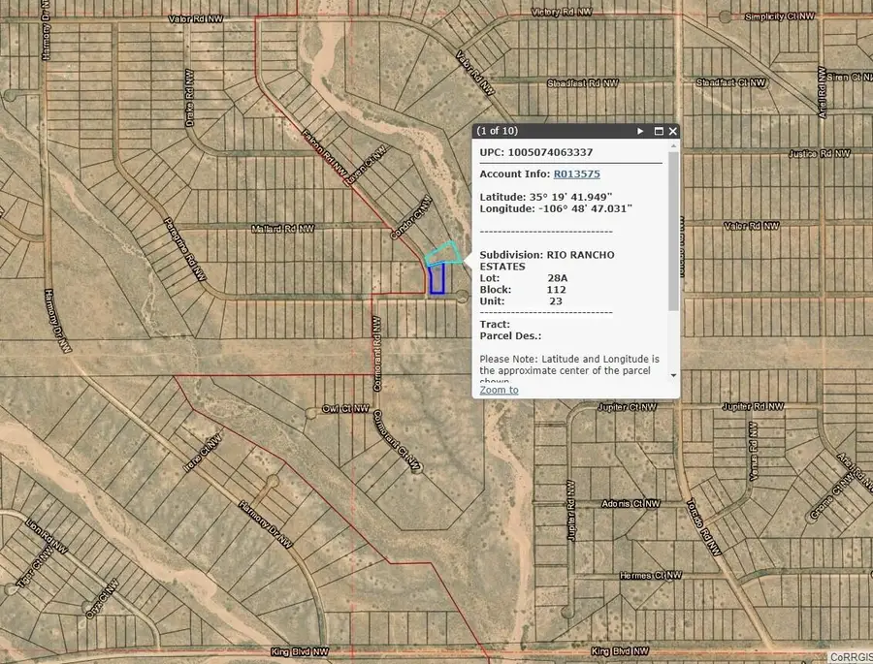Screen dimensions: 873x664
Task: Close the parcel information popup
Action: click(673, 130)
